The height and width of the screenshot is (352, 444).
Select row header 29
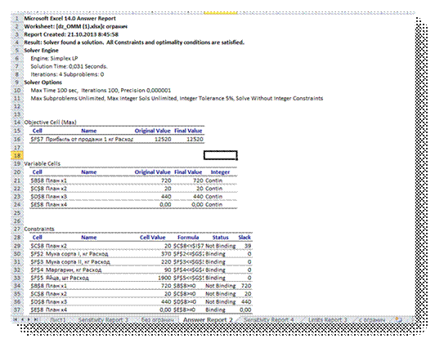click(x=17, y=246)
